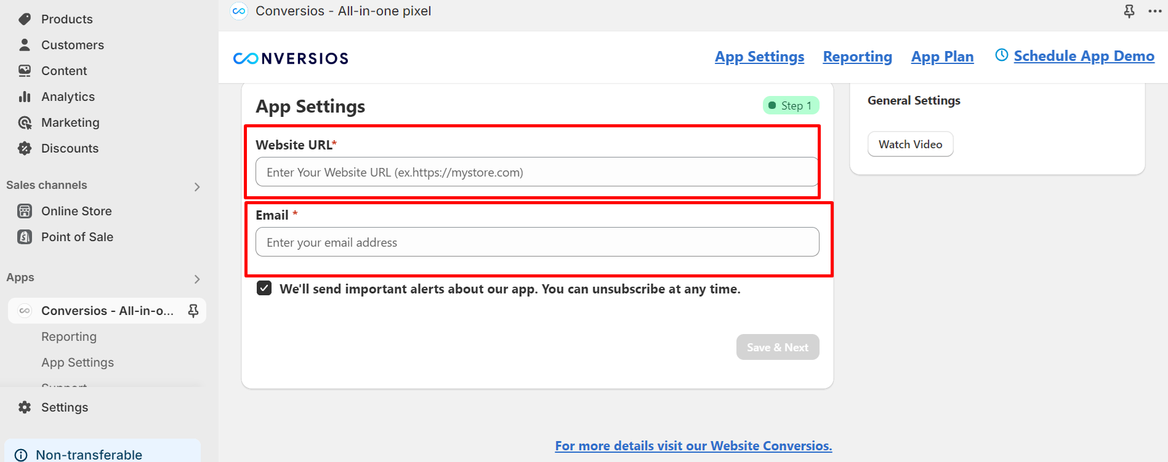The height and width of the screenshot is (462, 1168).
Task: Unpin Conversios app in sidebar
Action: coord(193,311)
